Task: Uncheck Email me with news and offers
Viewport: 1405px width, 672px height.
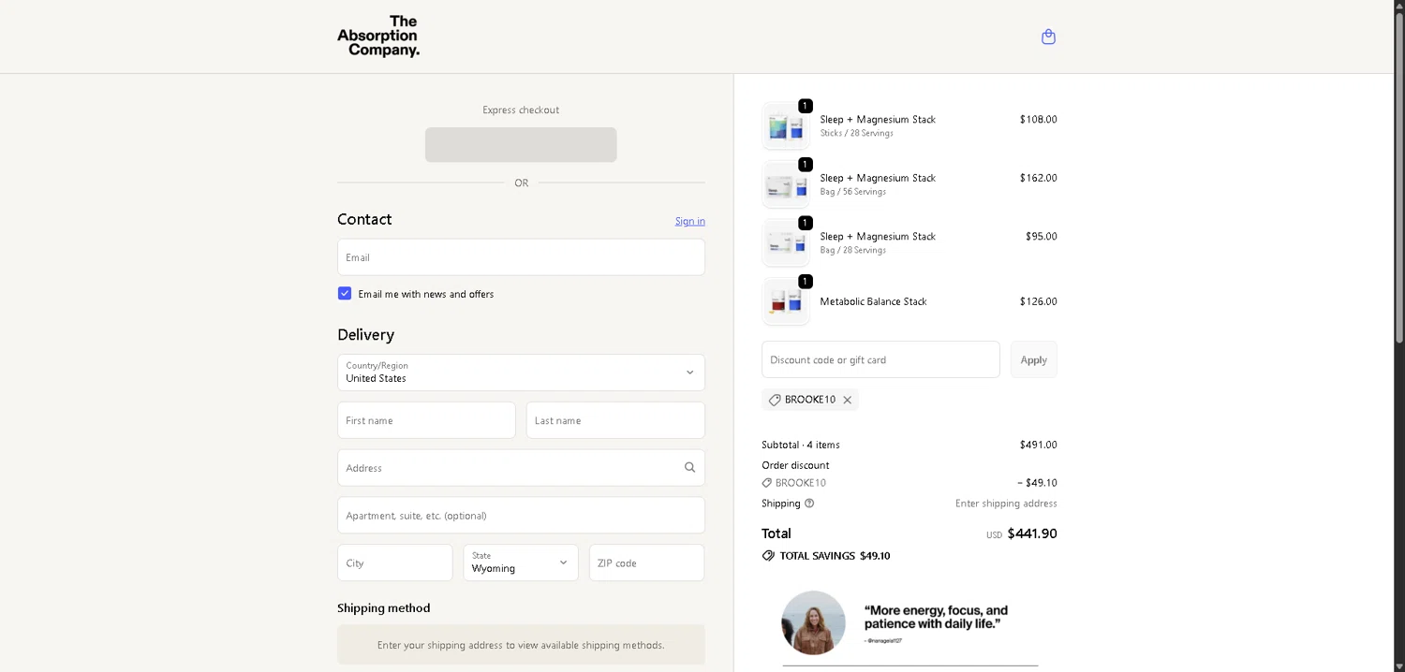Action: pos(345,293)
